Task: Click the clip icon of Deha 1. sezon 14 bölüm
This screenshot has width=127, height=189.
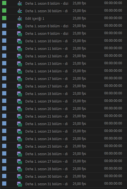Action: click(x=19, y=71)
